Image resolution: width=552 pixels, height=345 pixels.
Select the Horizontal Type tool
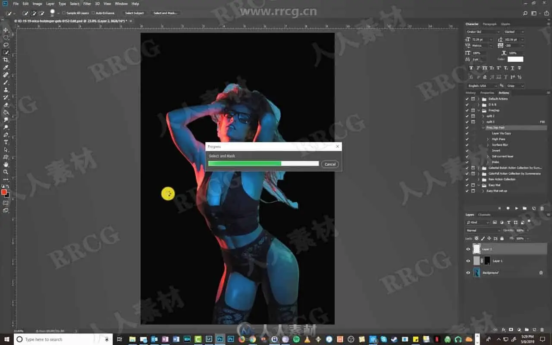(x=6, y=142)
